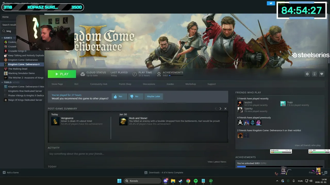The width and height of the screenshot is (330, 185).
Task: Click the achievements unlocked progress bar
Action: point(280,166)
